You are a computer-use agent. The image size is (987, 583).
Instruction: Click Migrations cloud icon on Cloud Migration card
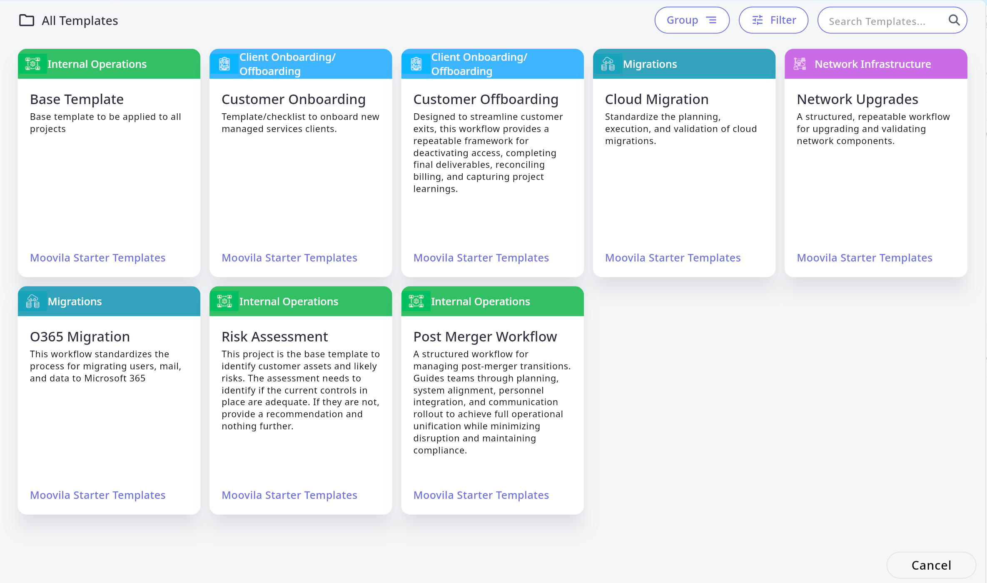pos(608,64)
